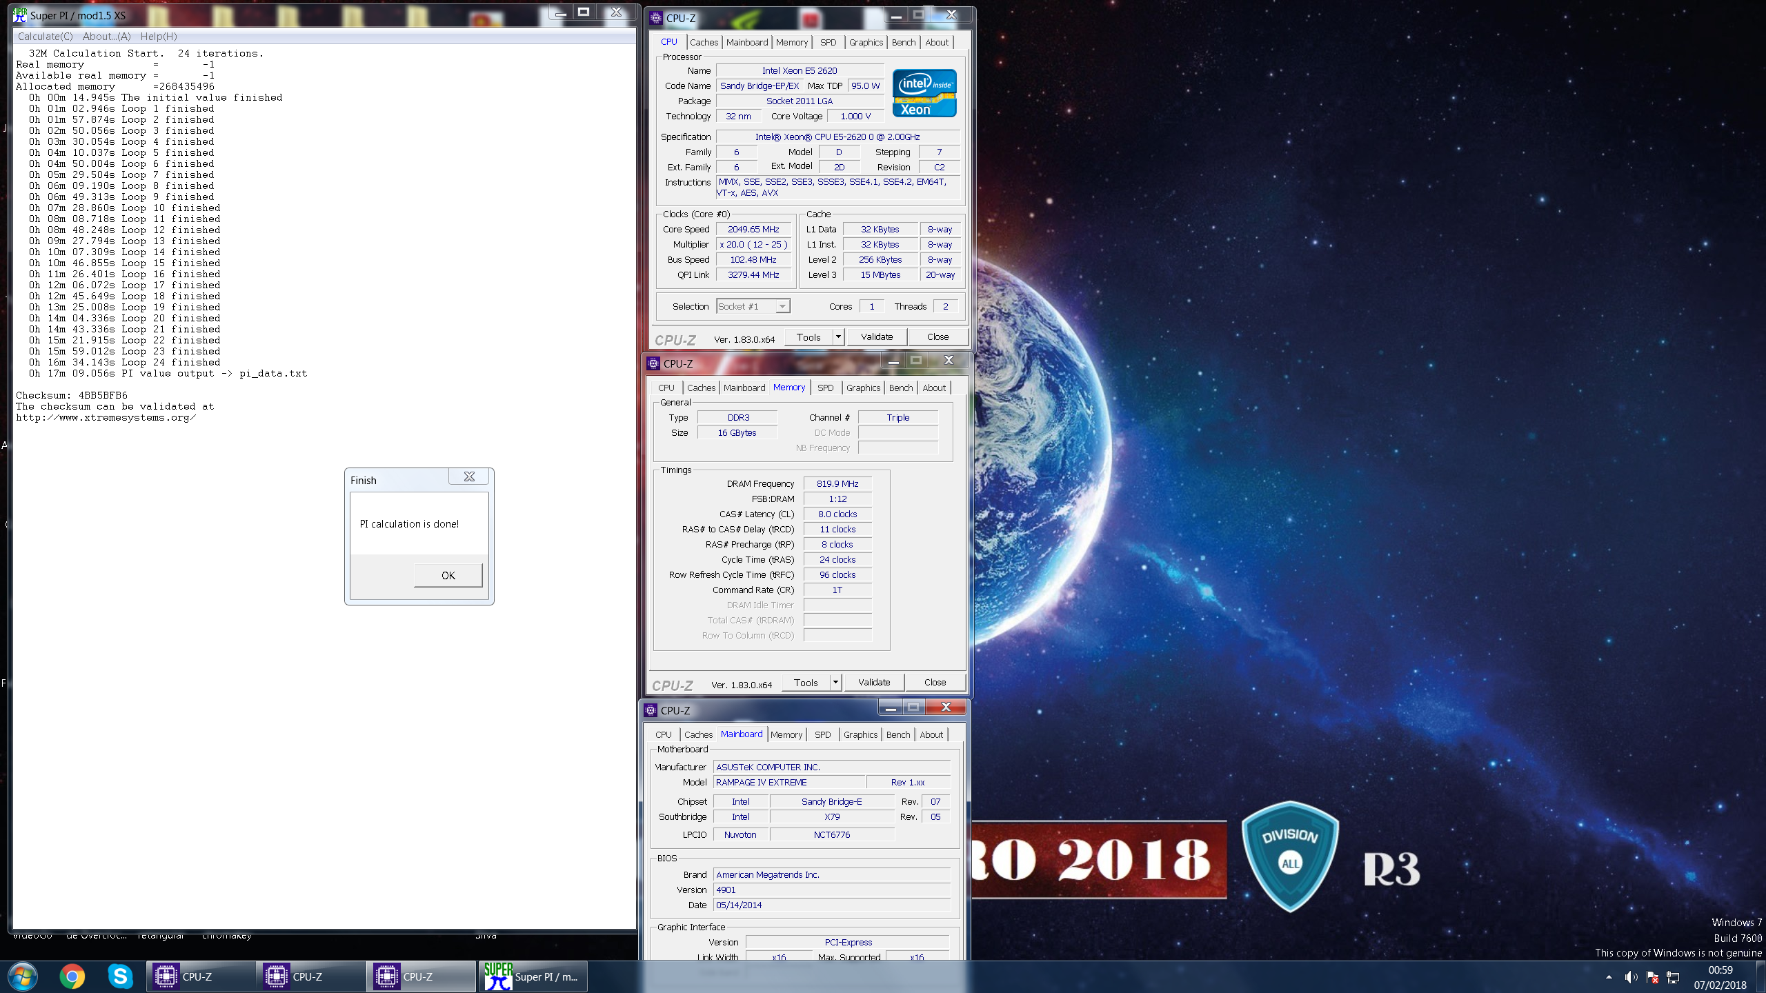Image resolution: width=1766 pixels, height=993 pixels.
Task: Open the Calculate(C) menu in Super PI
Action: pos(45,37)
